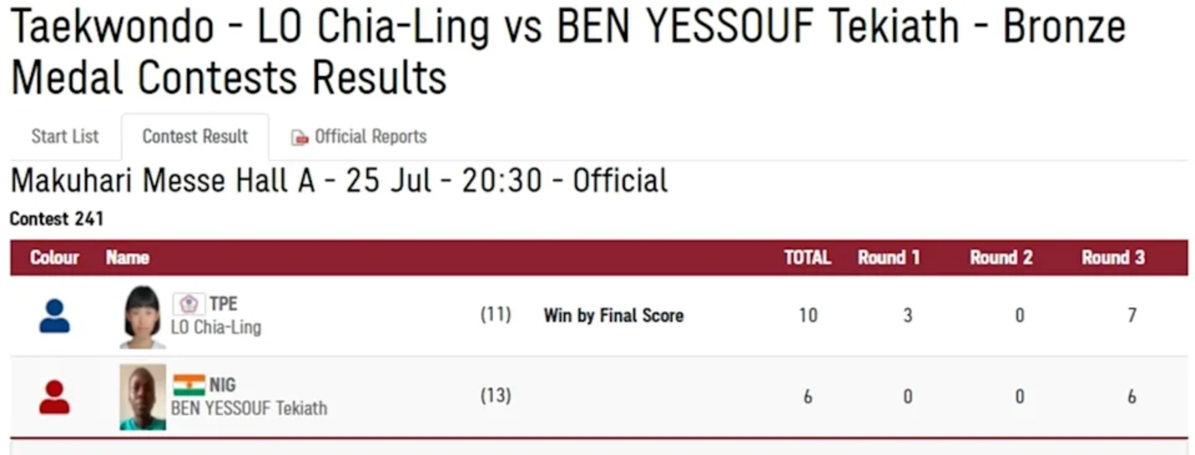Click the TPE country code label
1195x455 pixels.
223,304
